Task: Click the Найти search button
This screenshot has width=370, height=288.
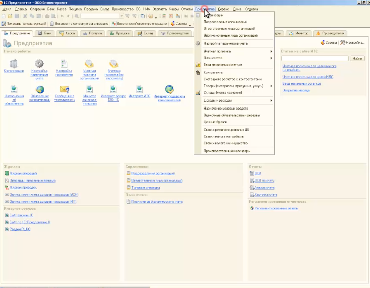Action: click(x=357, y=58)
